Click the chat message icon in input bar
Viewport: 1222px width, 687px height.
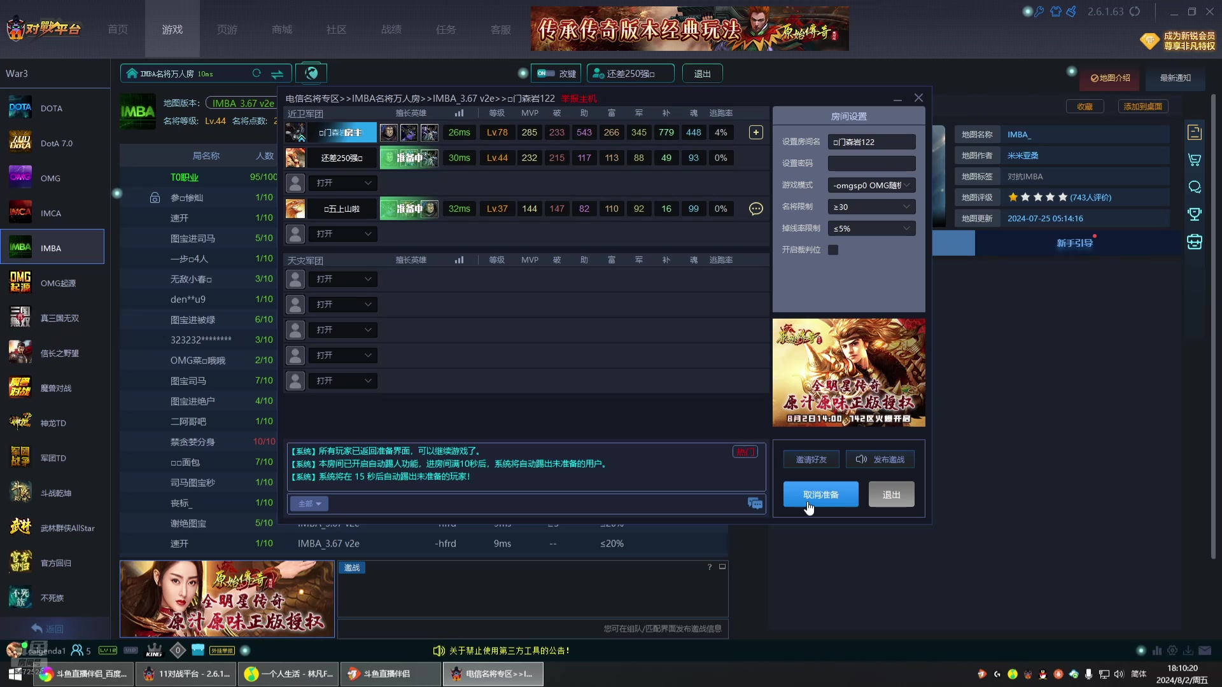755,503
